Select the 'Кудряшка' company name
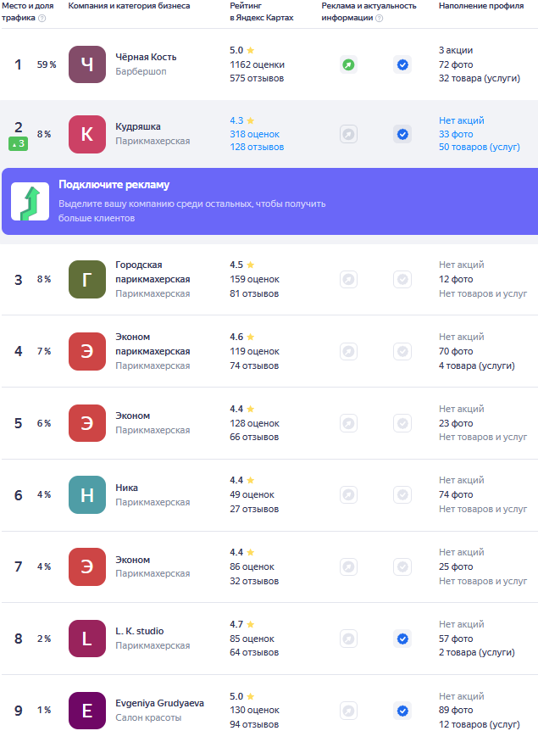 138,127
